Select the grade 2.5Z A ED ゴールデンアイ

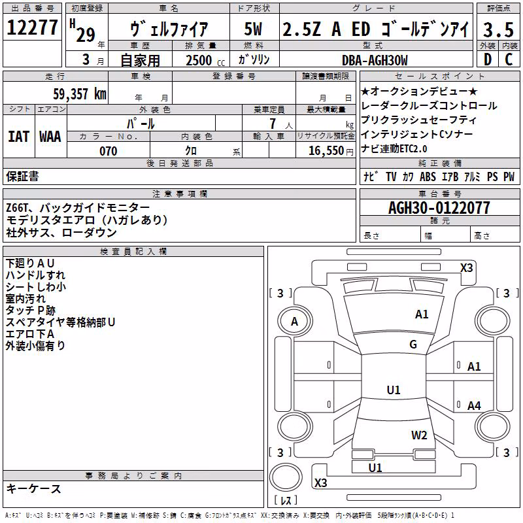click(375, 29)
